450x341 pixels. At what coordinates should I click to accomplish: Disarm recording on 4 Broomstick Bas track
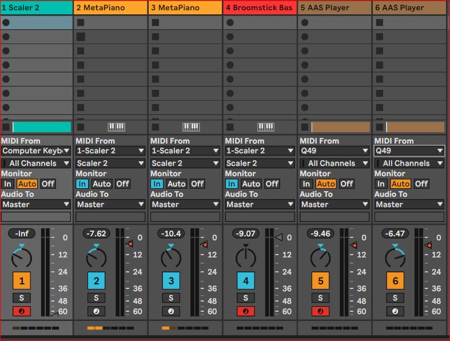coord(246,311)
